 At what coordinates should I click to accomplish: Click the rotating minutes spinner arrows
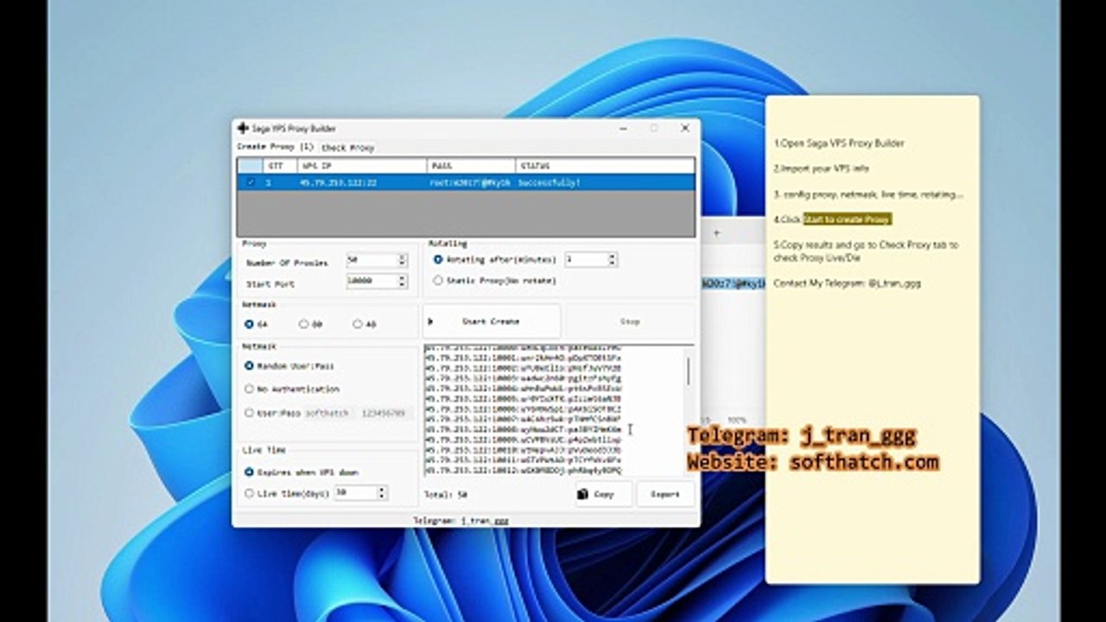pyautogui.click(x=613, y=259)
